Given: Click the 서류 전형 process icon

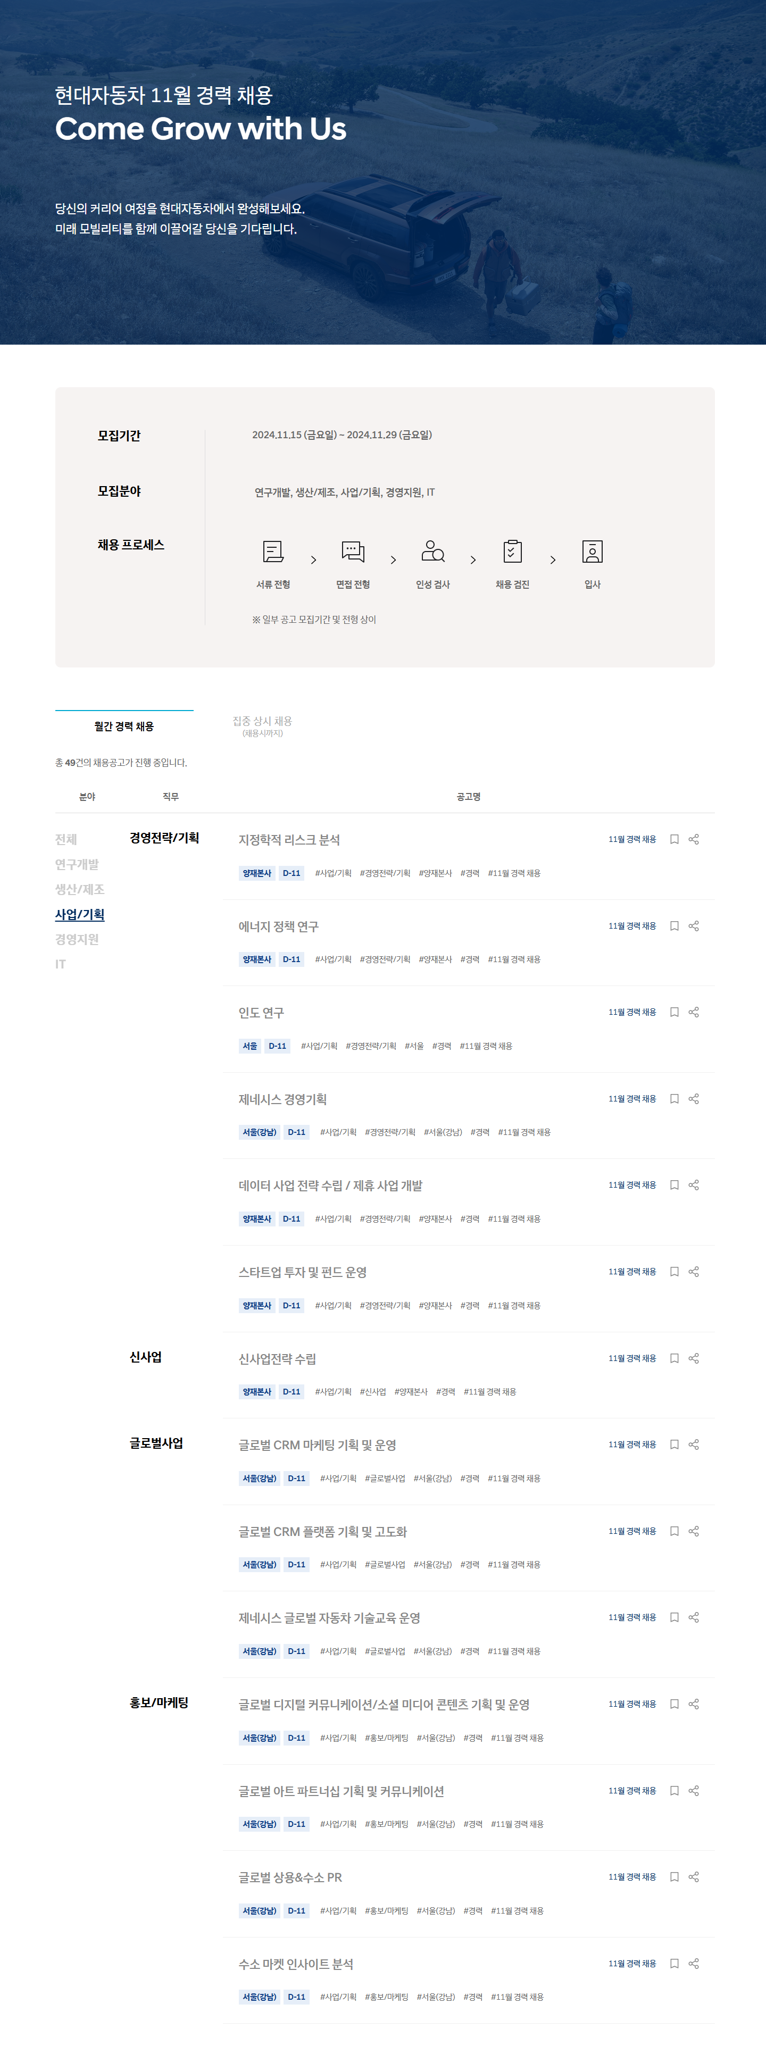Looking at the screenshot, I should [x=273, y=552].
